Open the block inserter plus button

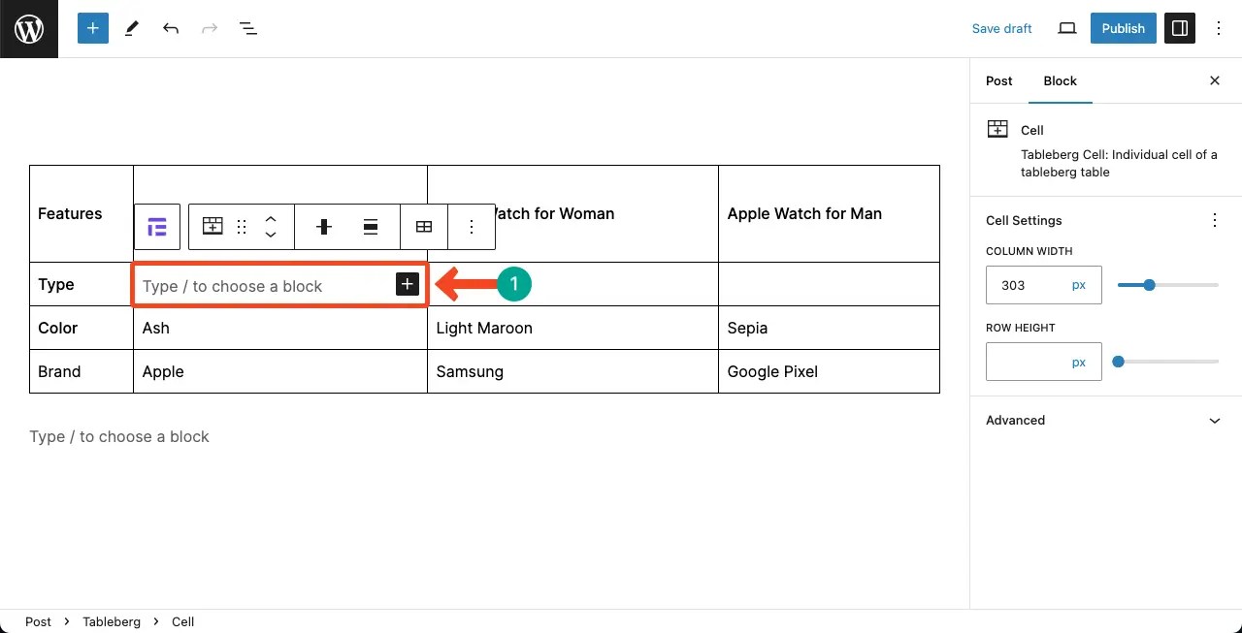tap(92, 28)
